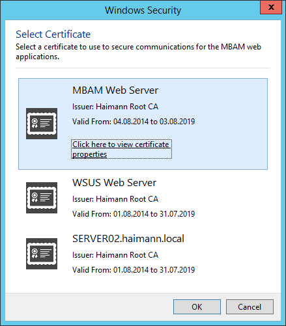The height and width of the screenshot is (326, 286).
Task: Dismiss the dialog with Cancel
Action: [250, 306]
